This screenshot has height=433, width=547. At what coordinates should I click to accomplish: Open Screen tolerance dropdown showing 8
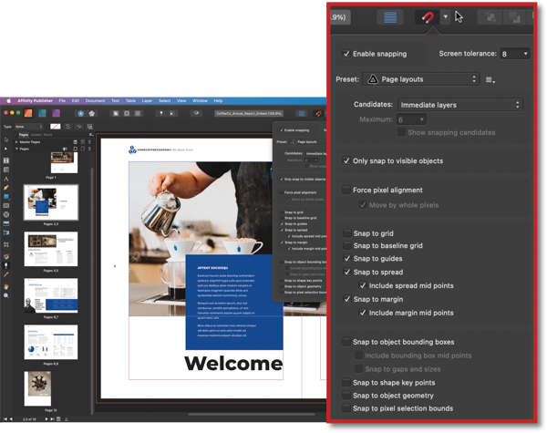[x=515, y=54]
